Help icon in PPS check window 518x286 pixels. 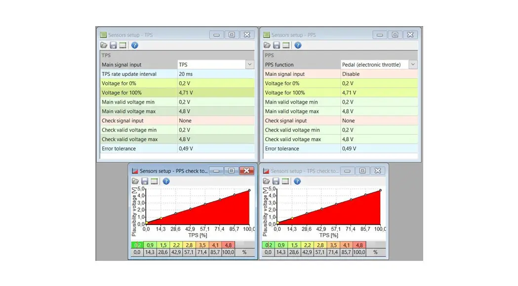166,181
